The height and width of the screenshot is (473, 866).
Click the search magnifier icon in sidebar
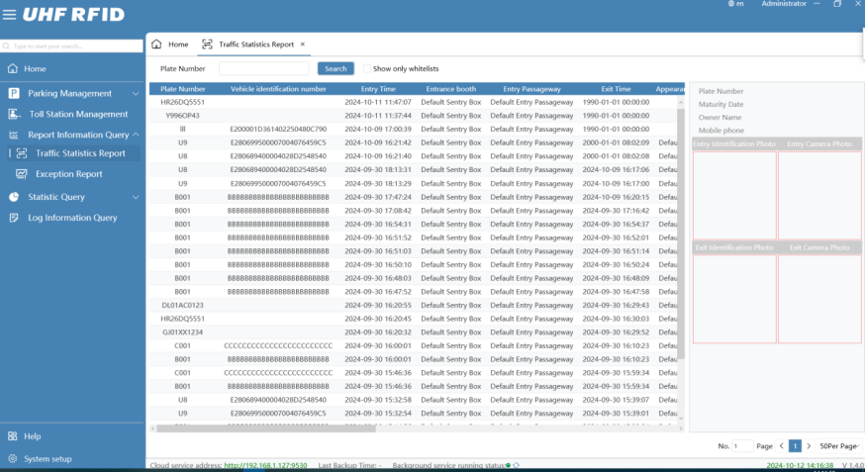[x=6, y=47]
